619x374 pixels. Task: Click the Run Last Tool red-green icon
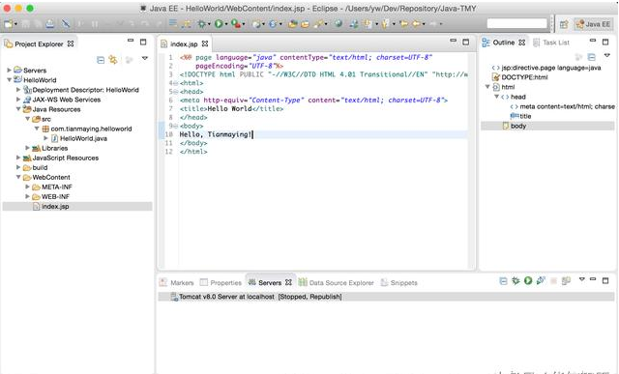coord(236,24)
